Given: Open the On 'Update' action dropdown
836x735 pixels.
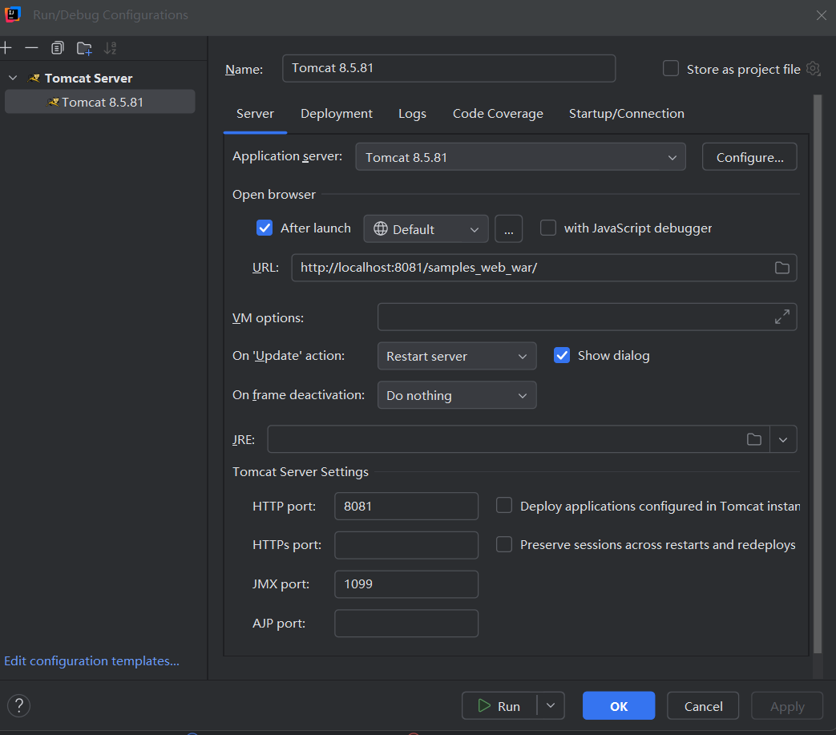Looking at the screenshot, I should pos(457,356).
